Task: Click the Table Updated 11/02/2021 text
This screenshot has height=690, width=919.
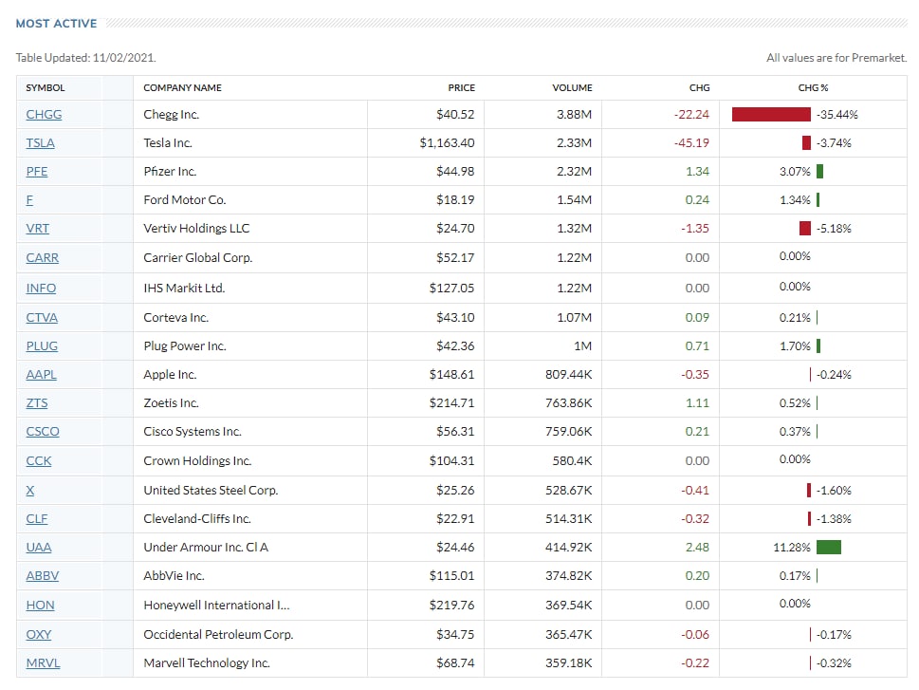Action: [x=85, y=58]
